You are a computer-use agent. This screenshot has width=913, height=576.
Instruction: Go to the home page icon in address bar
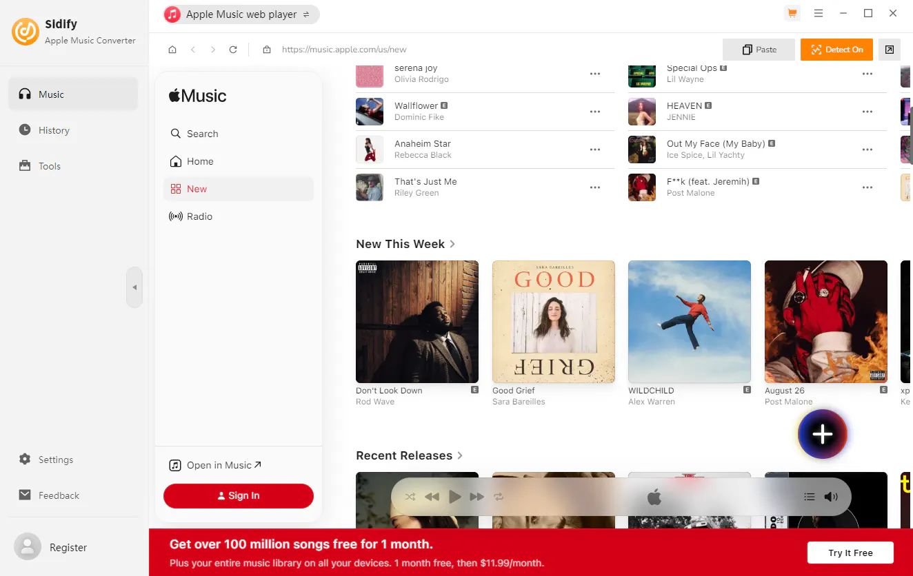pyautogui.click(x=172, y=50)
